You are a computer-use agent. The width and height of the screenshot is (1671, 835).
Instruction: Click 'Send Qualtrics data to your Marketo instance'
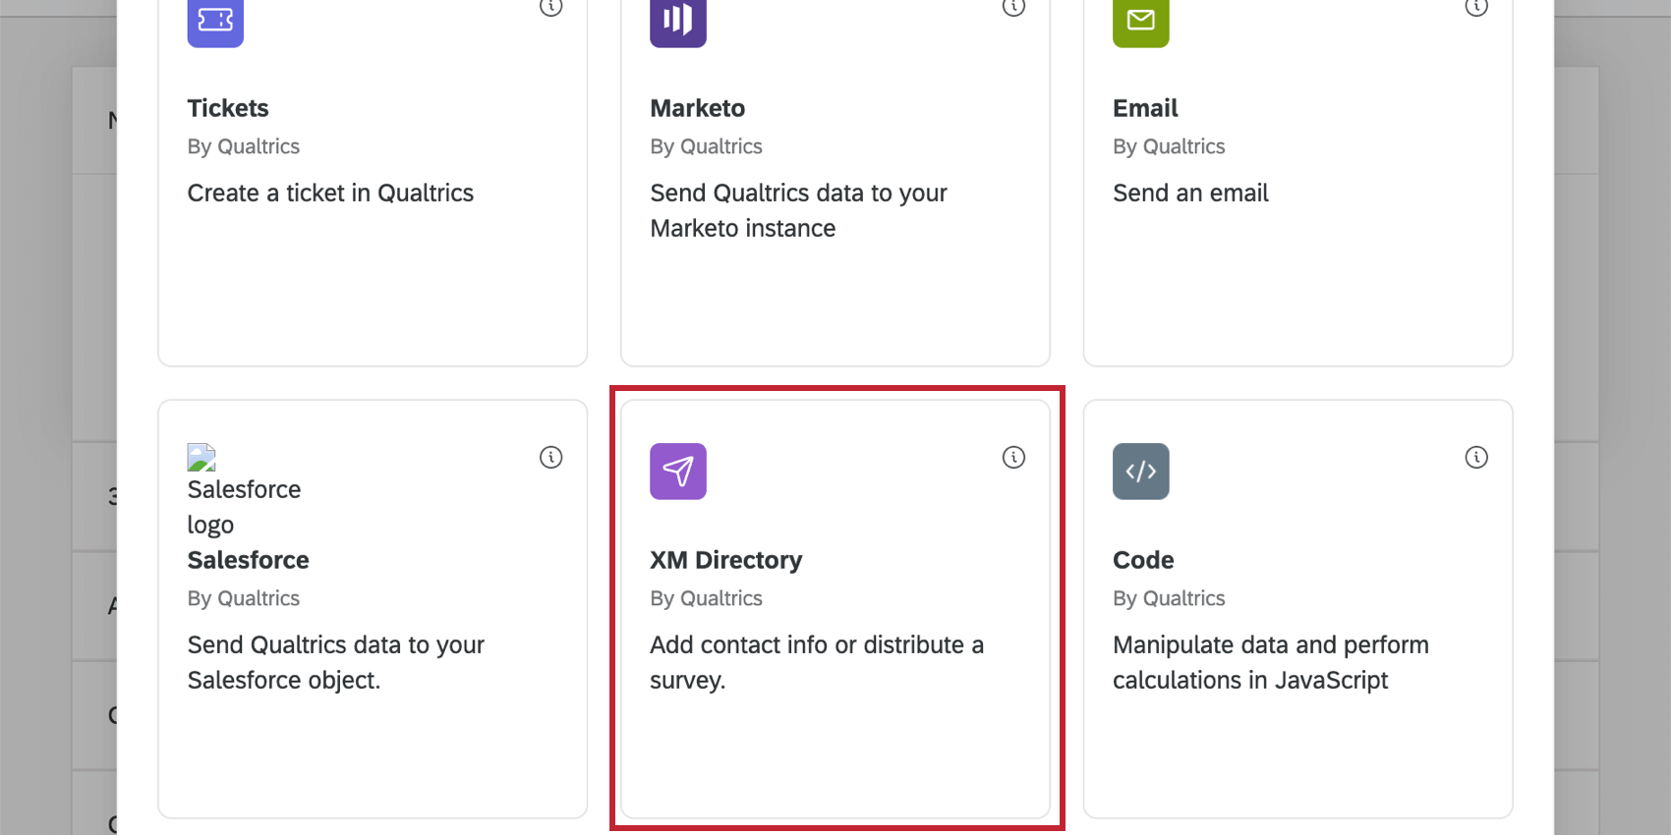(x=798, y=210)
